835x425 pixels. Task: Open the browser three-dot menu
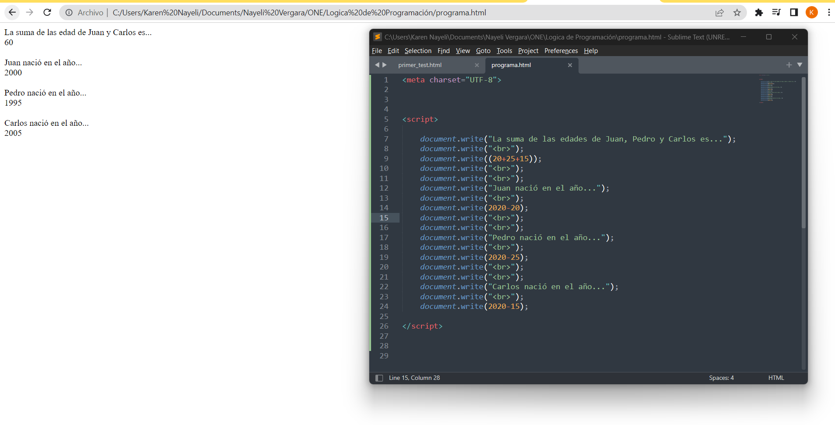(x=829, y=13)
